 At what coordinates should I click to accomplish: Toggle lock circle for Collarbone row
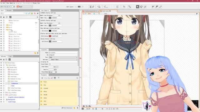tap(4, 83)
